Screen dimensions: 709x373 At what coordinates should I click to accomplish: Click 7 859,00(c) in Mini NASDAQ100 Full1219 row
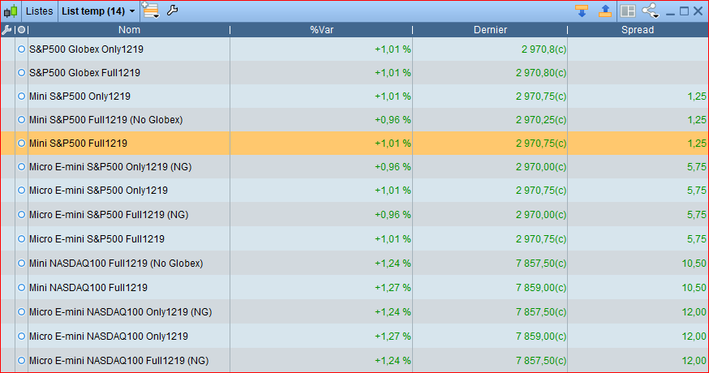tap(541, 288)
